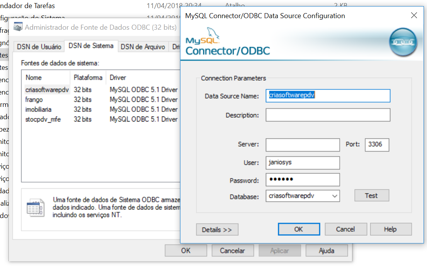Select the DSN de Arquivo tab
The height and width of the screenshot is (272, 427).
143,47
